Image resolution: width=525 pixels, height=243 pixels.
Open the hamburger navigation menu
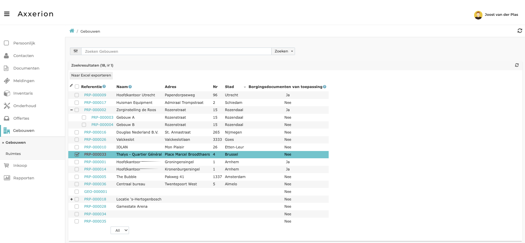point(7,14)
